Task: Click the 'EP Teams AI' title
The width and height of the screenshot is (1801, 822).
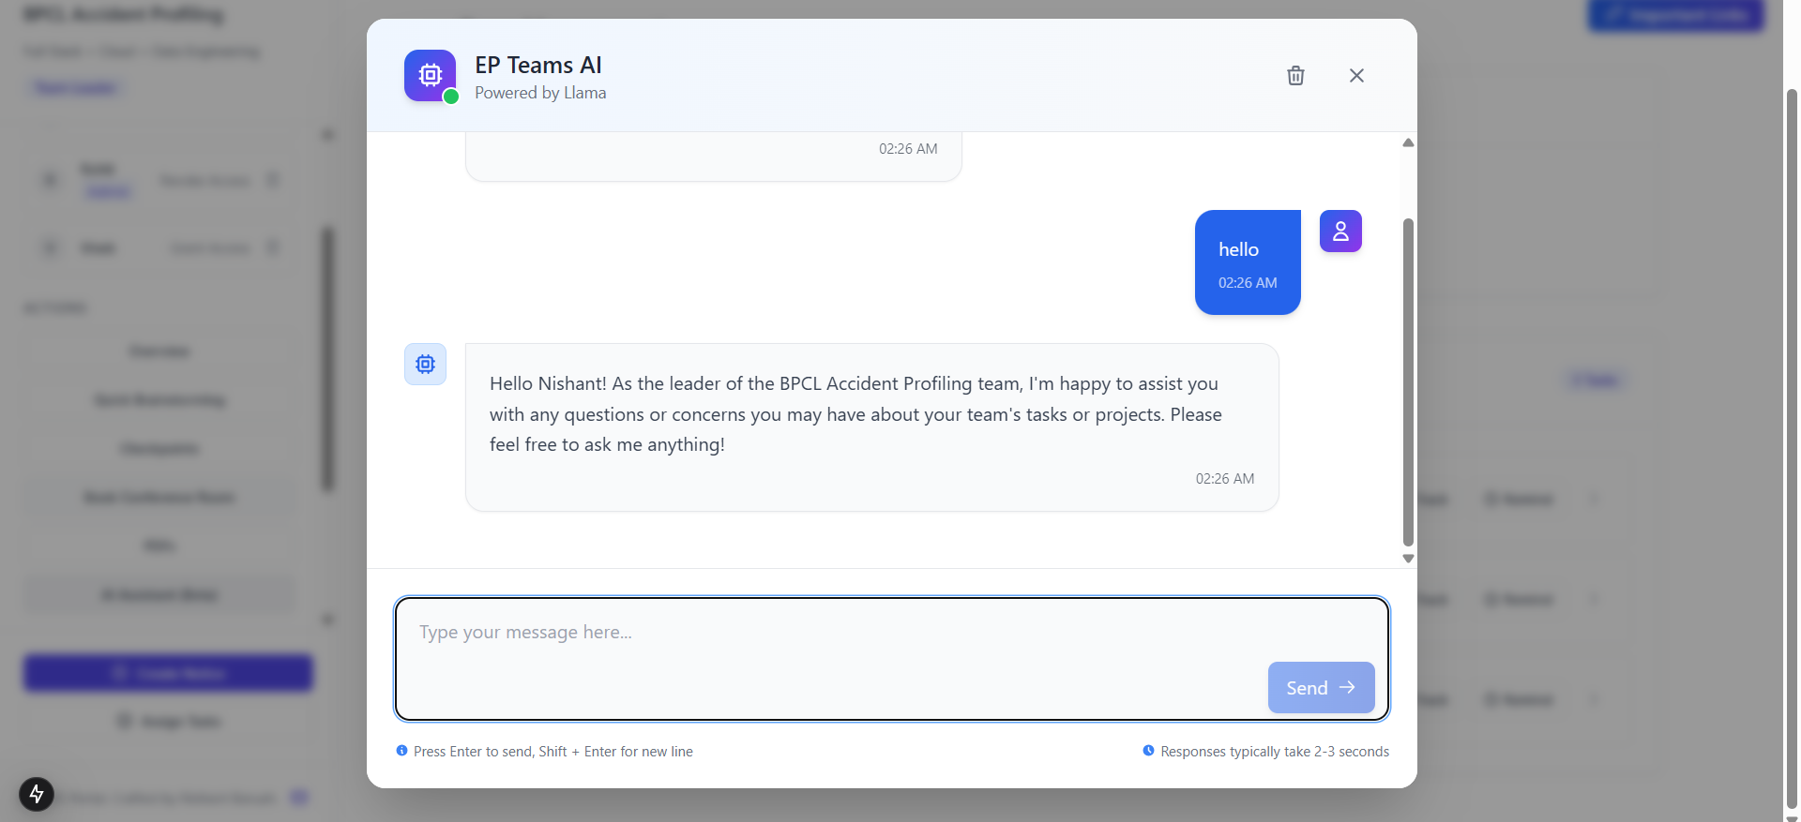Action: point(538,65)
